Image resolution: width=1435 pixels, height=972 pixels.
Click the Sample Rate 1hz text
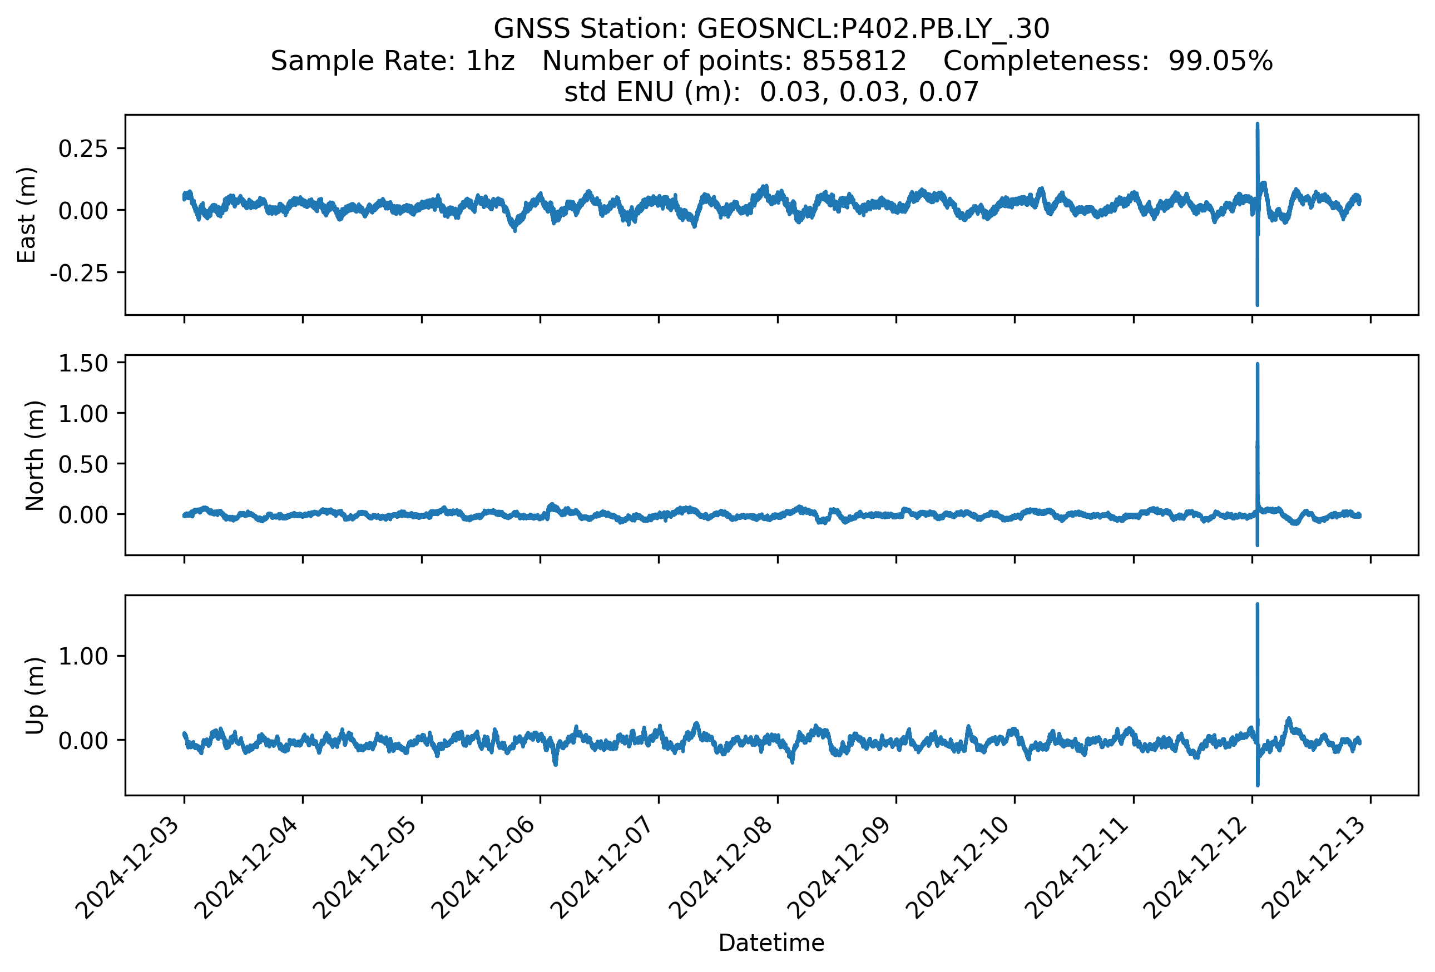coord(392,61)
